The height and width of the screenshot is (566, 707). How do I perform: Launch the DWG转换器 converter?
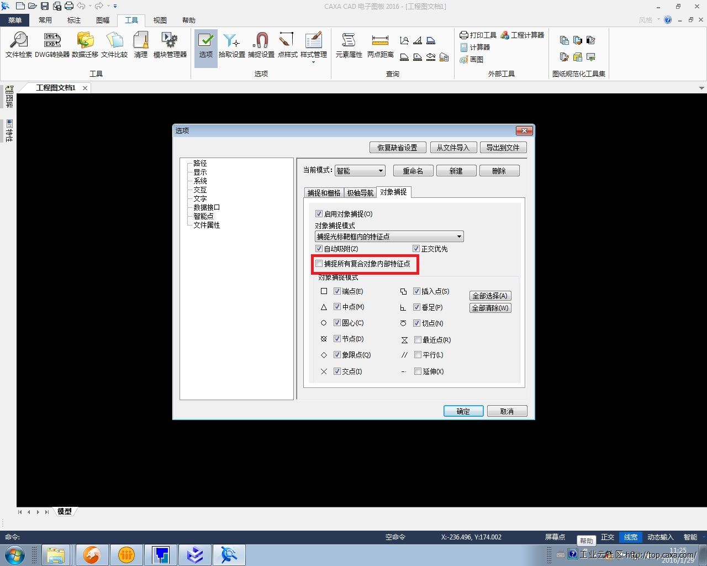click(x=52, y=45)
